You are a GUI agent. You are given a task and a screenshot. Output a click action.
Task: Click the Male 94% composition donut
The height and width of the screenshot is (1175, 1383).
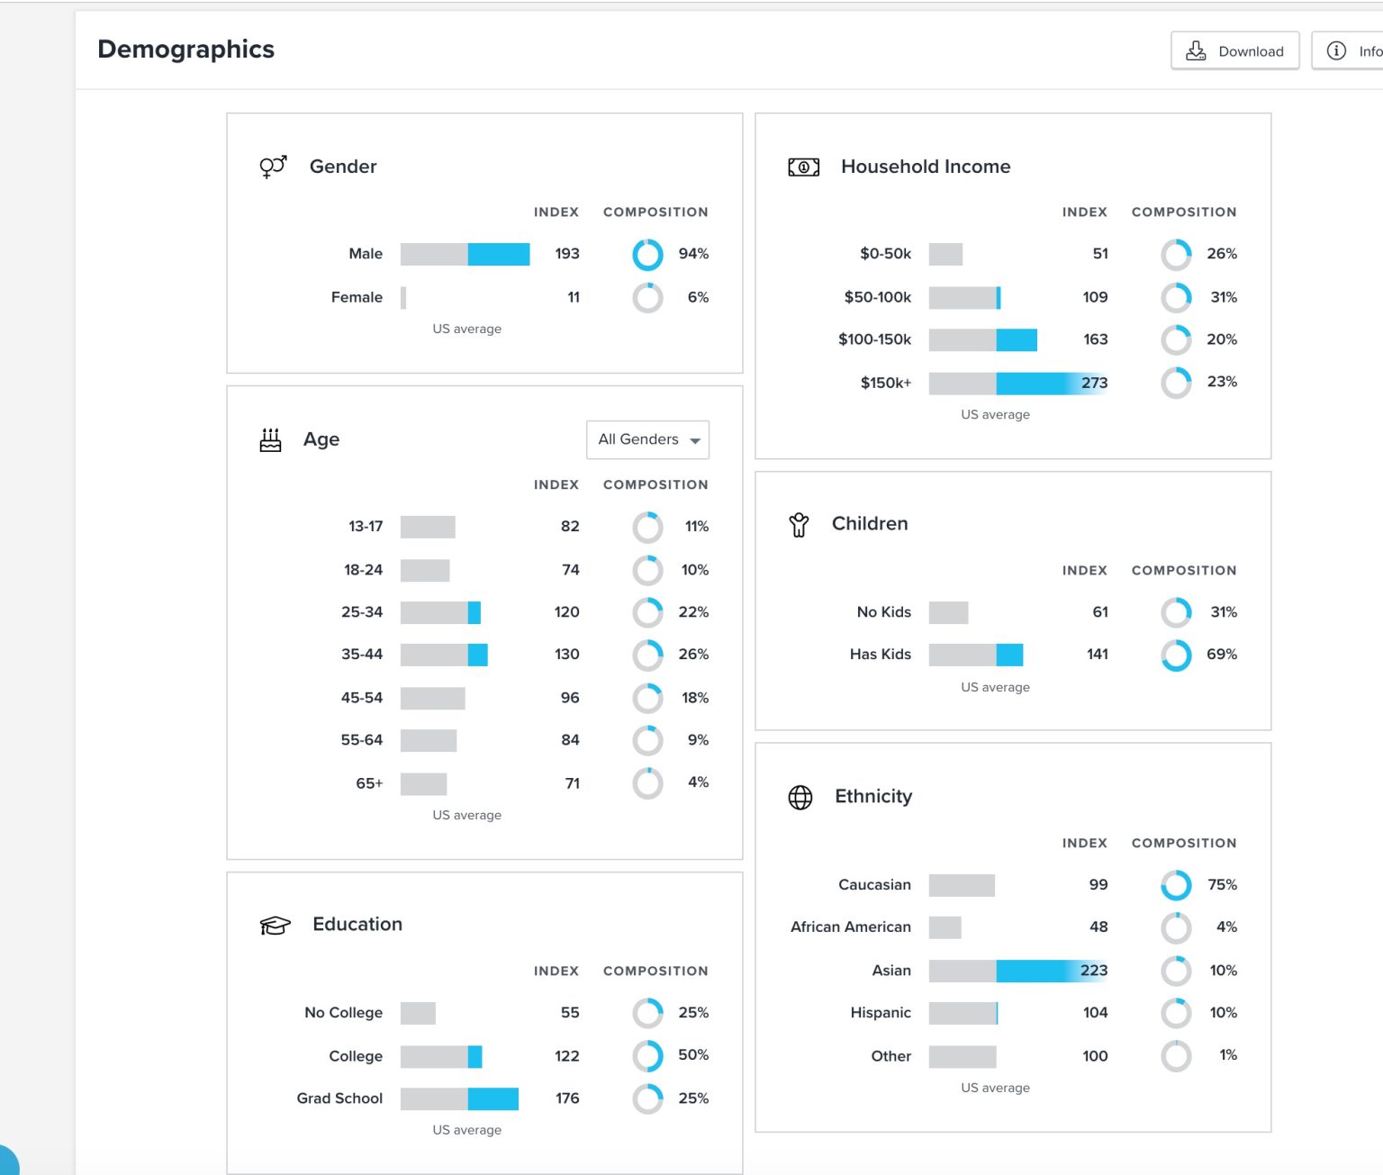point(647,255)
